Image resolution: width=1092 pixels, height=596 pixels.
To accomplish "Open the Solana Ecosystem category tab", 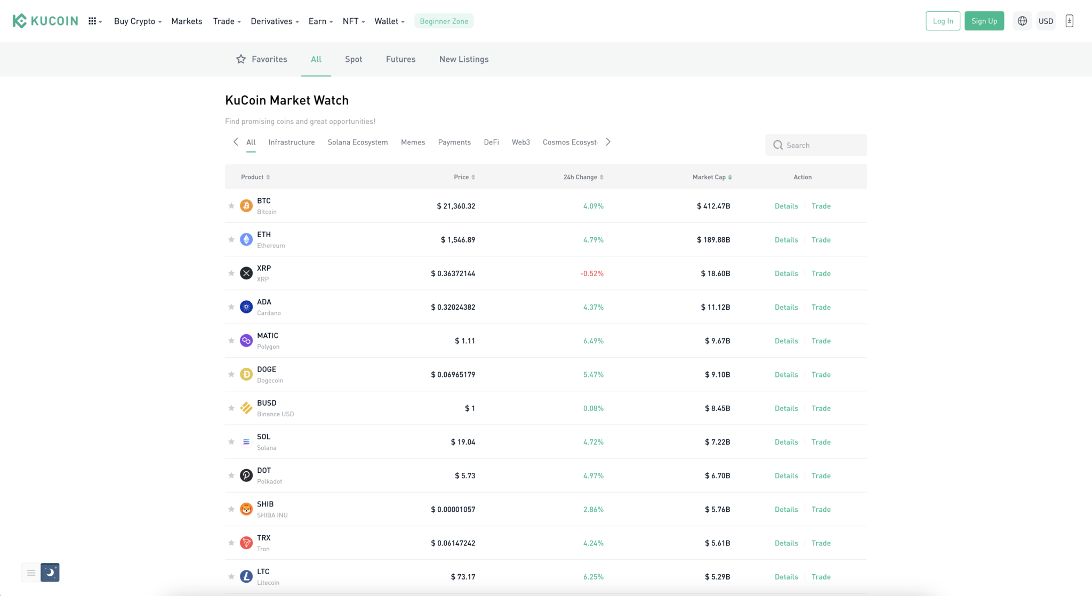I will pos(357,142).
